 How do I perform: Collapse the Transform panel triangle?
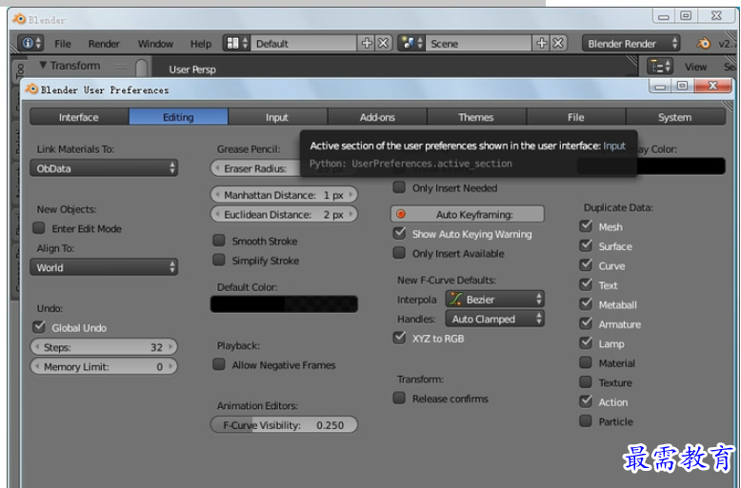click(x=43, y=65)
